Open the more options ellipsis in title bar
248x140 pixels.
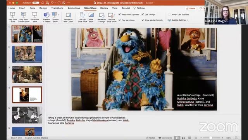click(69, 3)
